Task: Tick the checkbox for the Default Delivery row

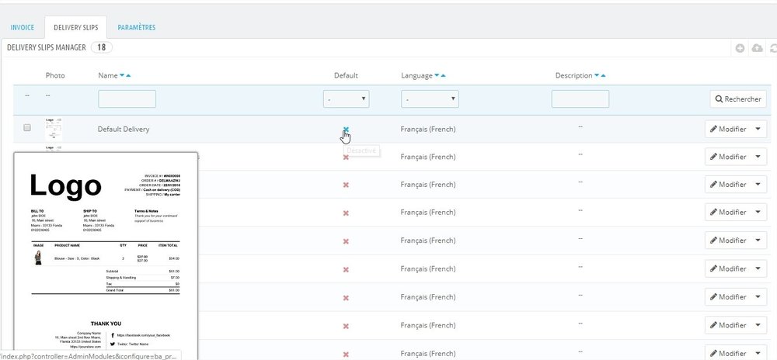Action: click(x=27, y=127)
